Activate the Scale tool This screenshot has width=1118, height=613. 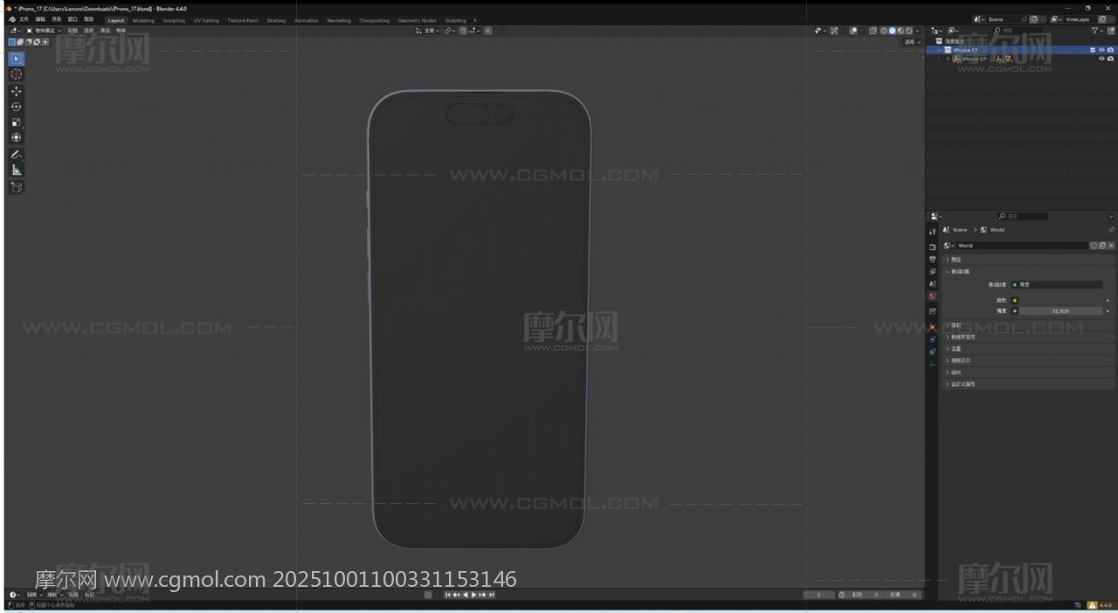(17, 122)
